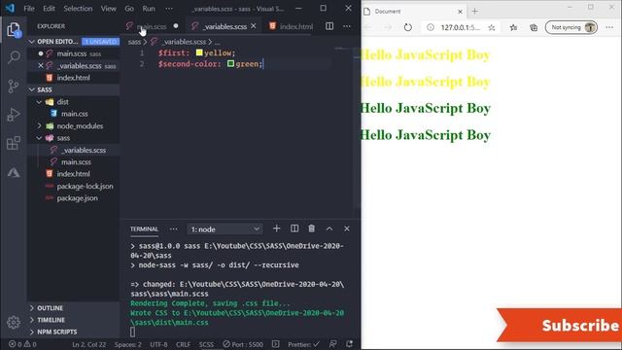Select the Terminal panel tab
Screen dimensions: 622x350
coord(144,229)
